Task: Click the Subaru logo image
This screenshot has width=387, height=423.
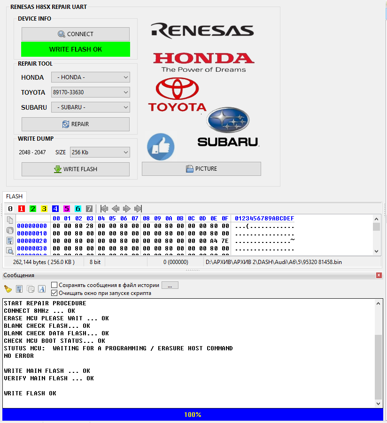Action: tap(228, 127)
